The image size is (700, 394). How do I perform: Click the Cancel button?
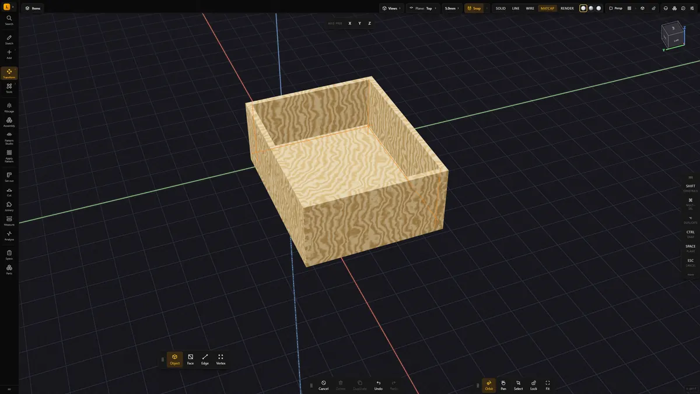[x=324, y=385]
